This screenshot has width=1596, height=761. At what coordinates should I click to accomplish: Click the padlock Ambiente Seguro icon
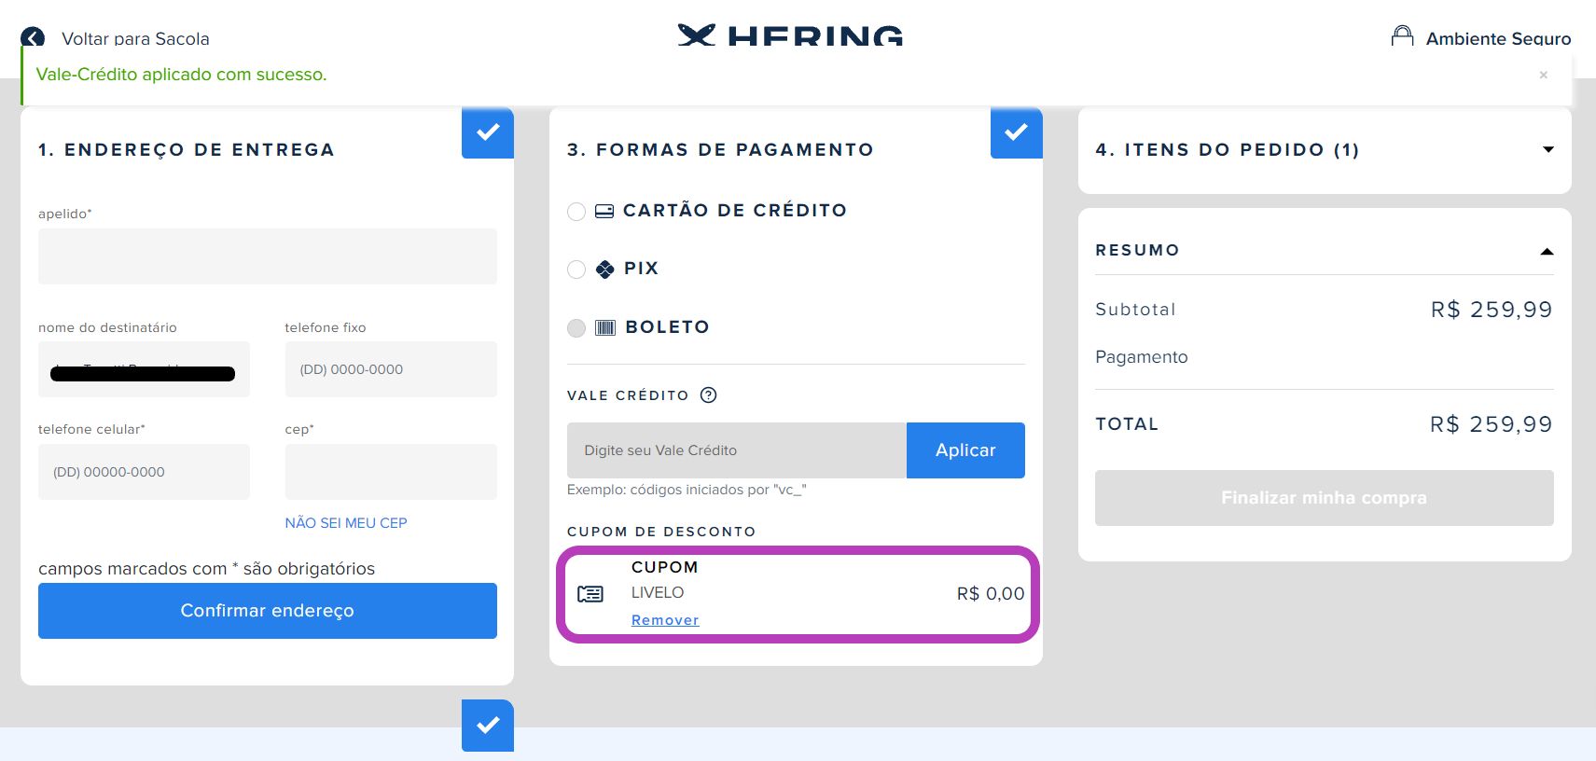[1402, 36]
